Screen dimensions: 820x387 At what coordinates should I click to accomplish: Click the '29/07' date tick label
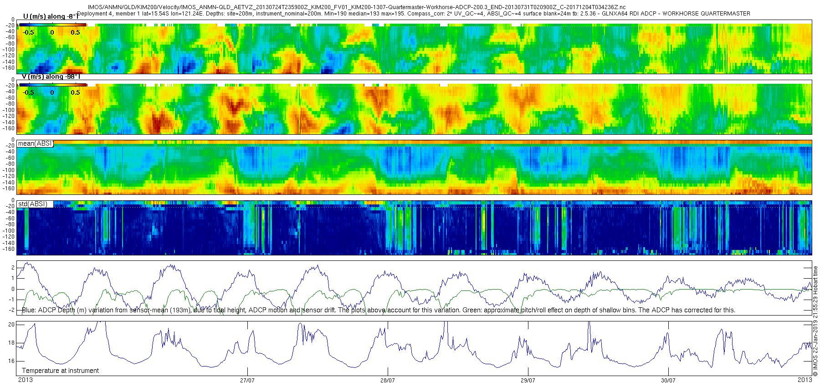click(528, 380)
